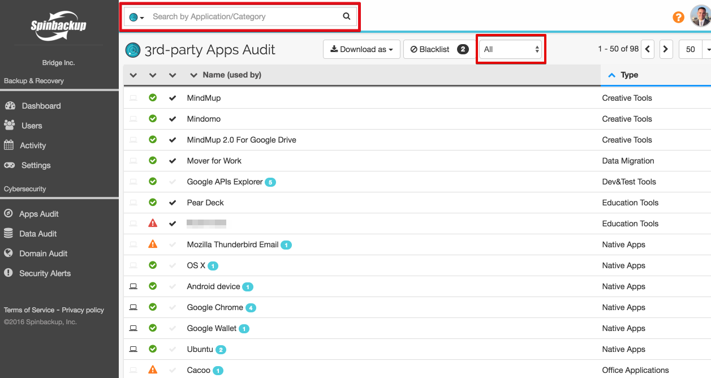This screenshot has width=711, height=378.
Task: Sort by Name (used by) column
Action: (x=232, y=75)
